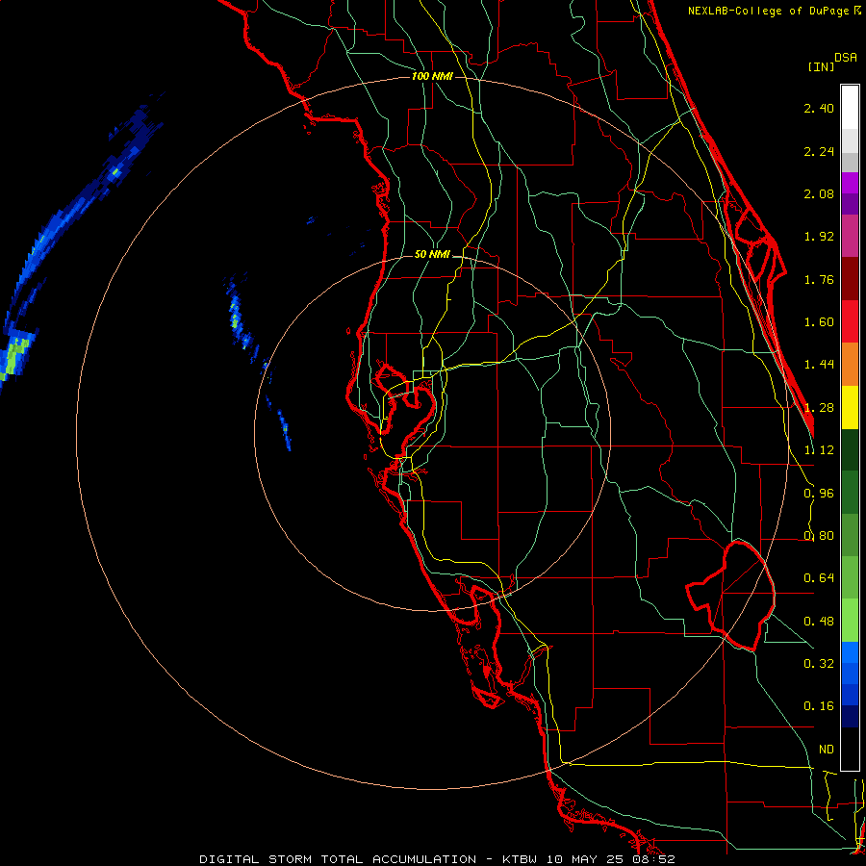Select the 0.32 legend value

[819, 664]
